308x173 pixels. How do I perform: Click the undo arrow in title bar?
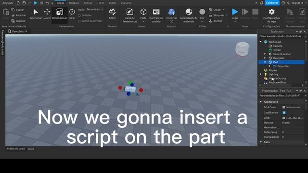click(x=47, y=3)
